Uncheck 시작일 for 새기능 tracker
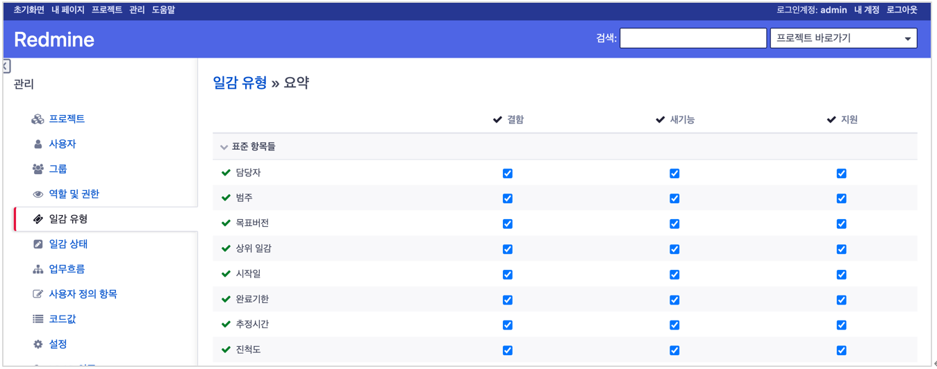 click(x=674, y=275)
